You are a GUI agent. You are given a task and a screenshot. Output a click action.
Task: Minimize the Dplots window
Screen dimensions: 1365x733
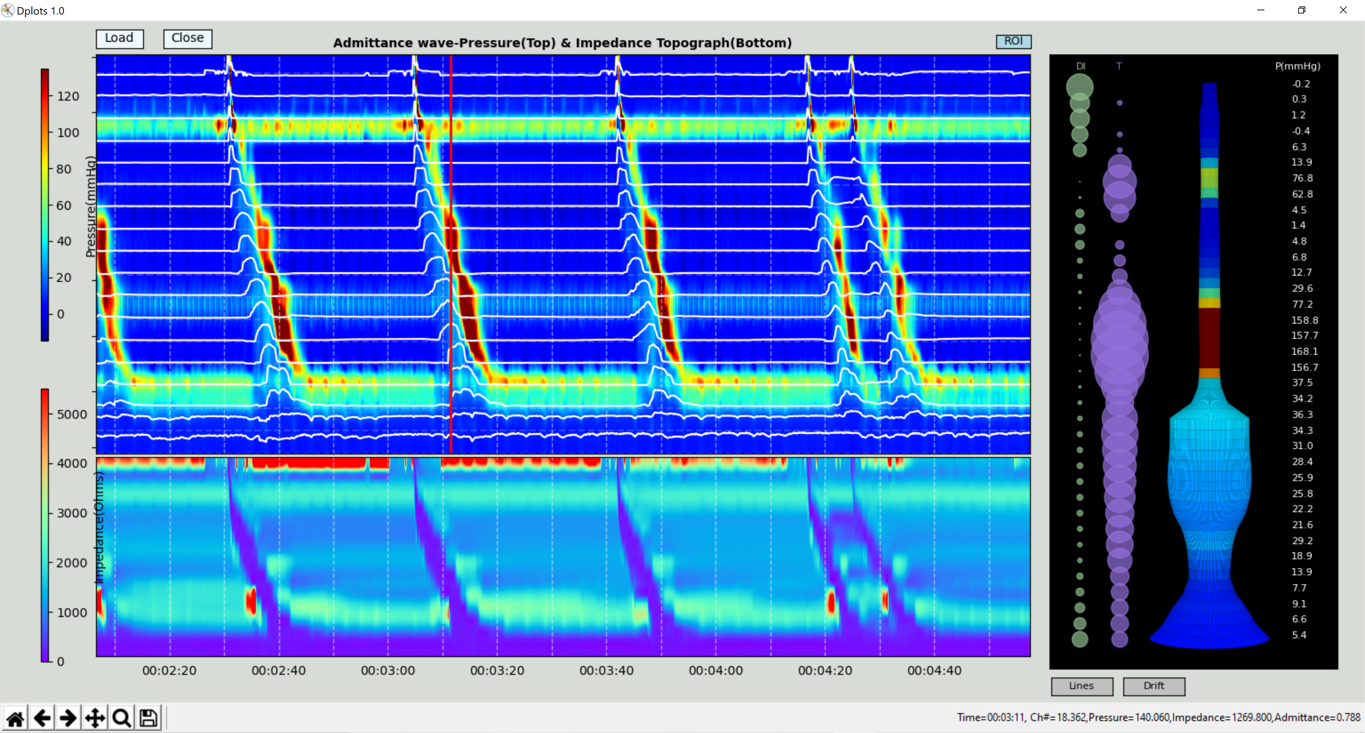1260,10
